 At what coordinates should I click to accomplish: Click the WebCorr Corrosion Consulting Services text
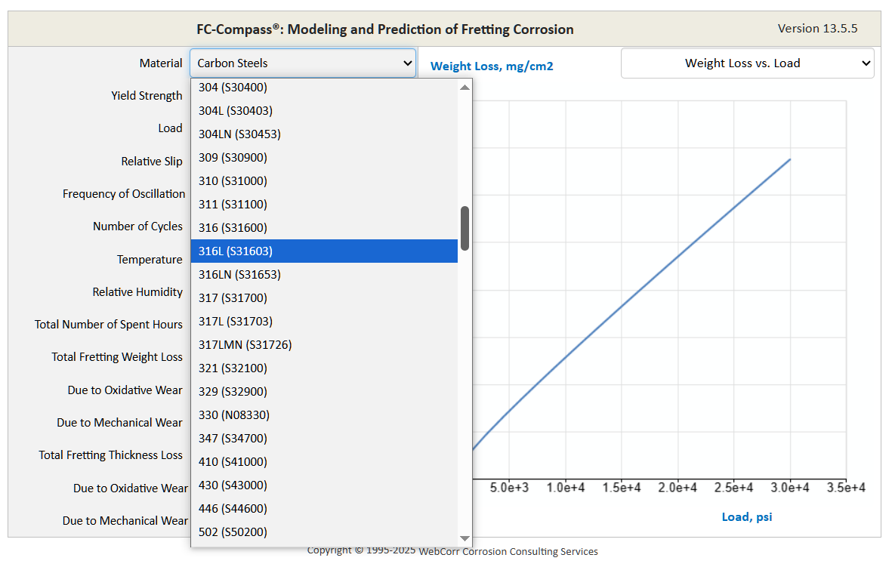pos(508,552)
